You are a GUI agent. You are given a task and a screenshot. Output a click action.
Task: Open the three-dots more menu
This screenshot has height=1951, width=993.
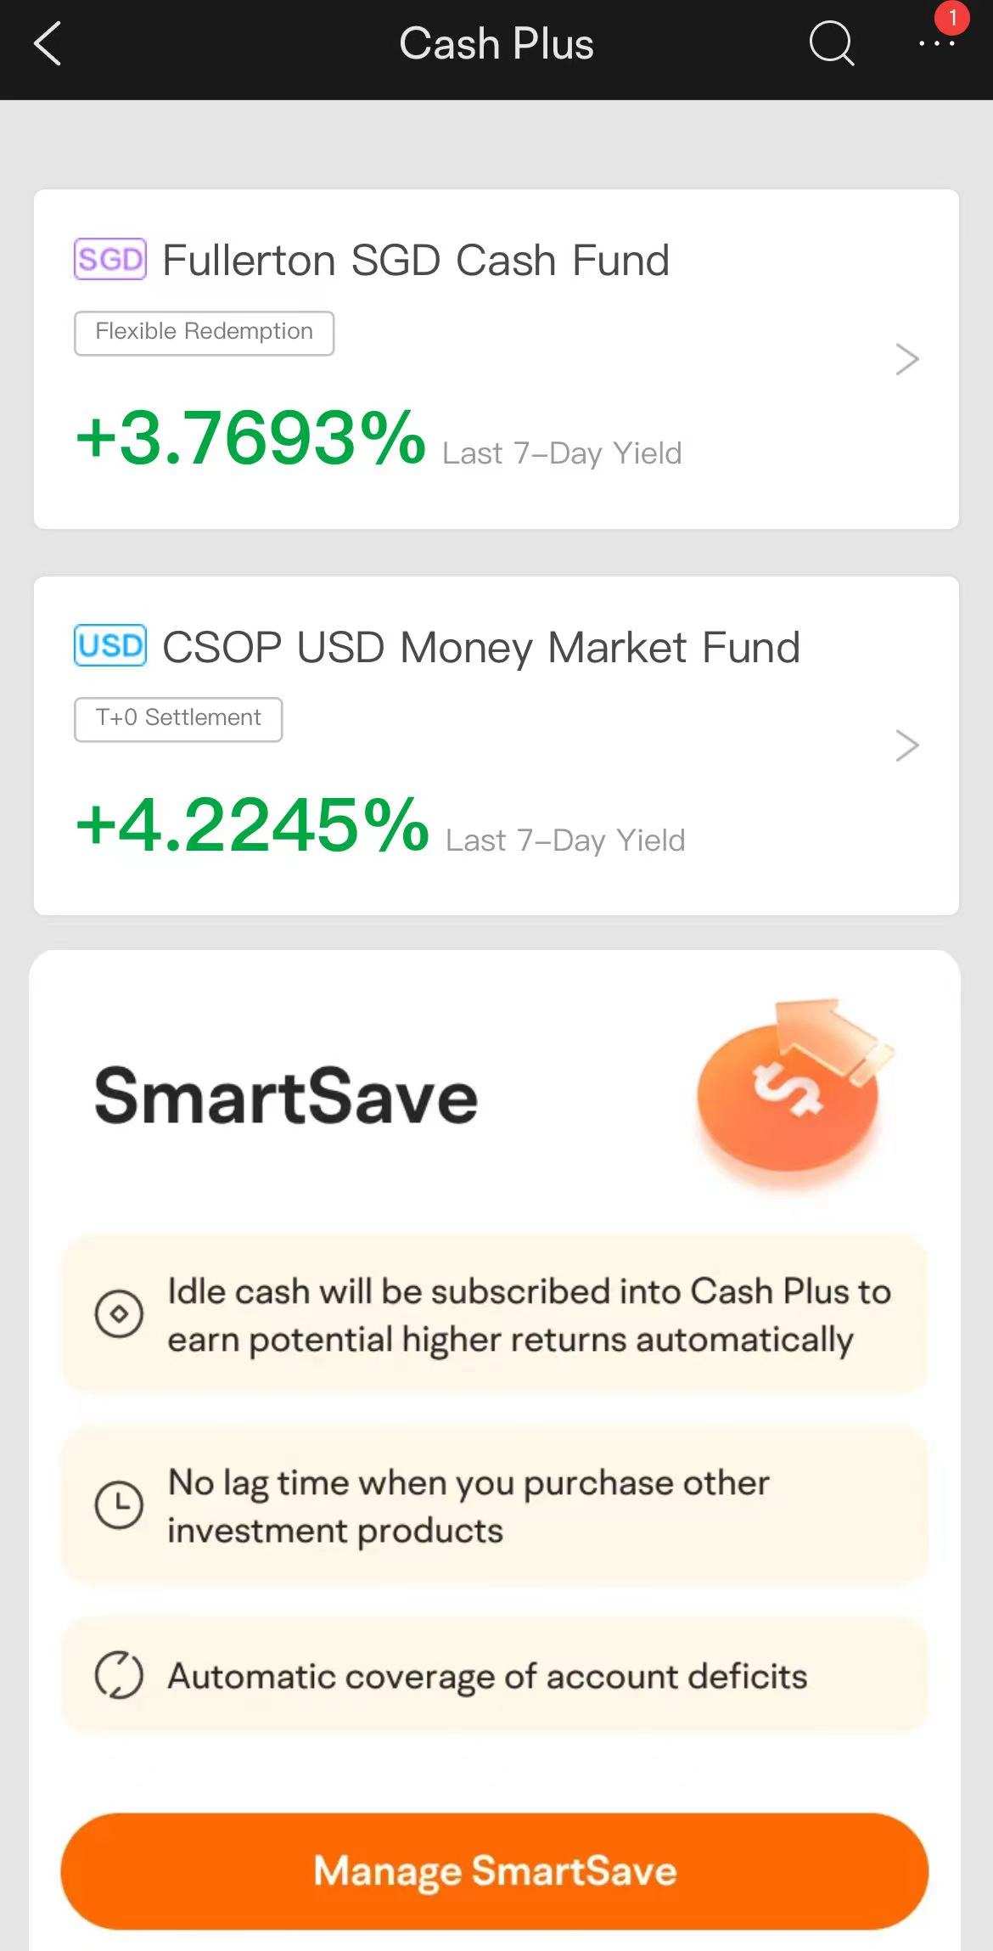pos(936,43)
